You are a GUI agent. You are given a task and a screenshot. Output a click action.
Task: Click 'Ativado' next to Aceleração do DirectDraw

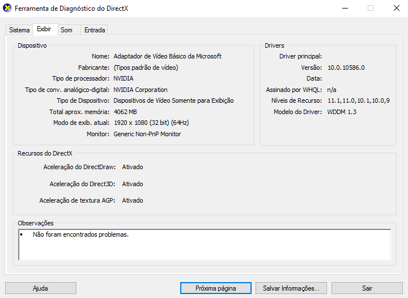point(133,167)
